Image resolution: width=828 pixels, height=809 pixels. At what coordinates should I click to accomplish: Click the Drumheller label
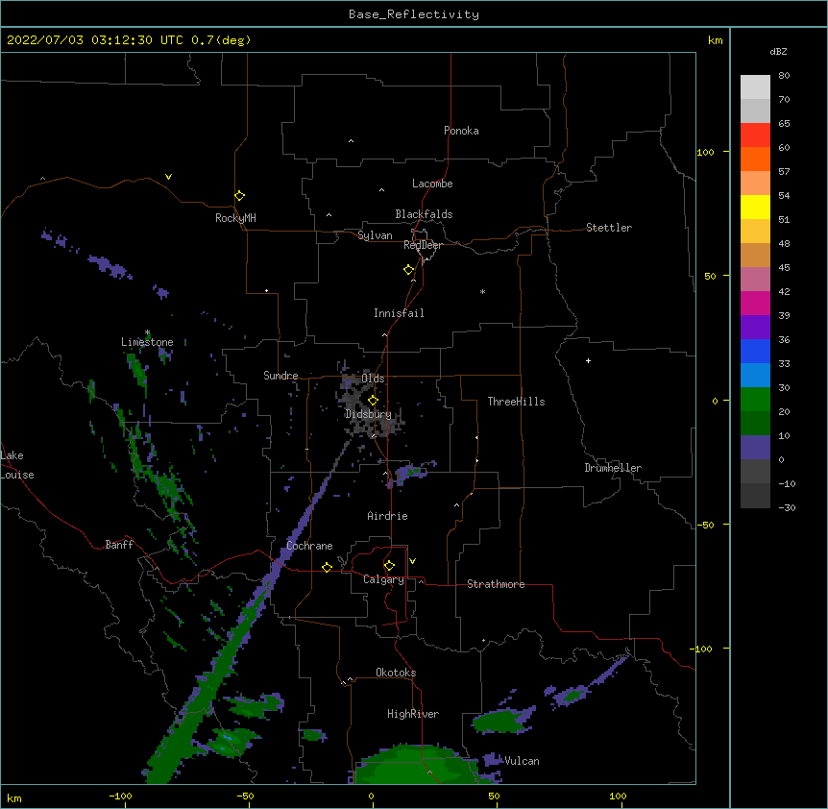[x=613, y=468]
